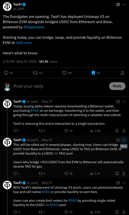Open Grok icon at top of main post
This screenshot has height=215, width=129.
pos(118,5)
